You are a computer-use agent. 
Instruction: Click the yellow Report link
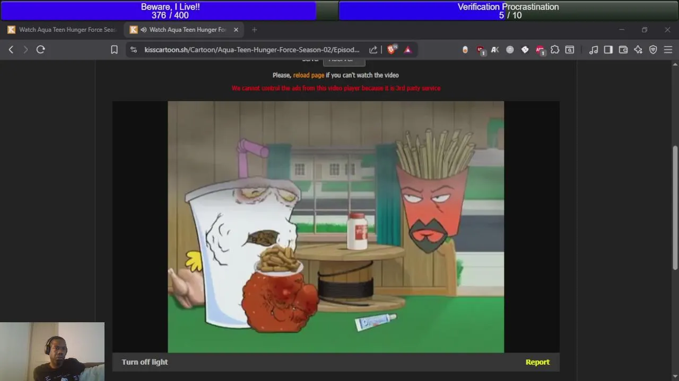(537, 362)
